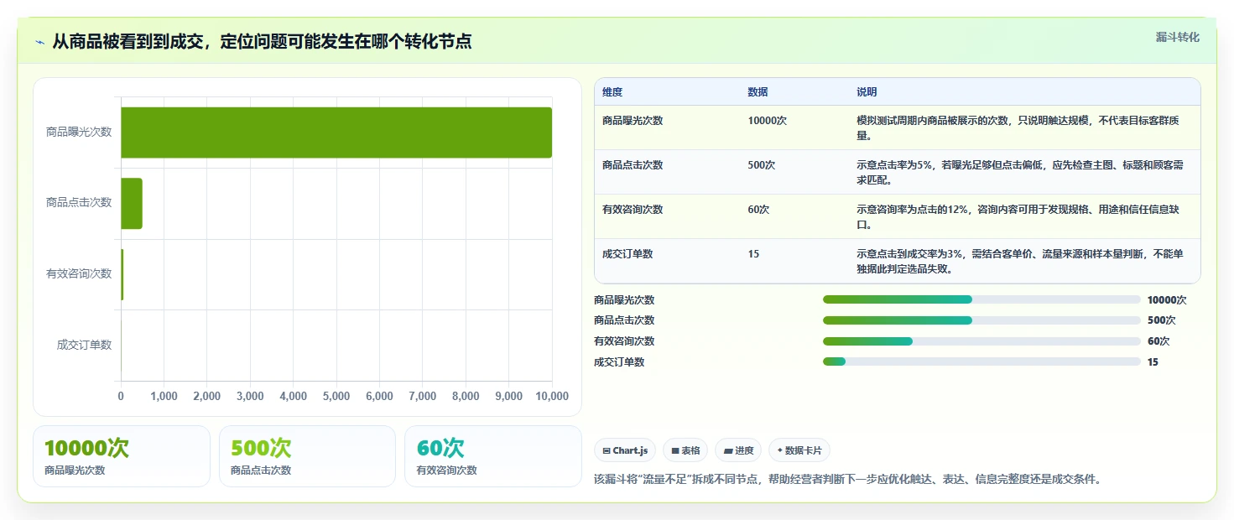Open the 60次 有效咨询次数 data card
1234x520 pixels.
pyautogui.click(x=493, y=456)
